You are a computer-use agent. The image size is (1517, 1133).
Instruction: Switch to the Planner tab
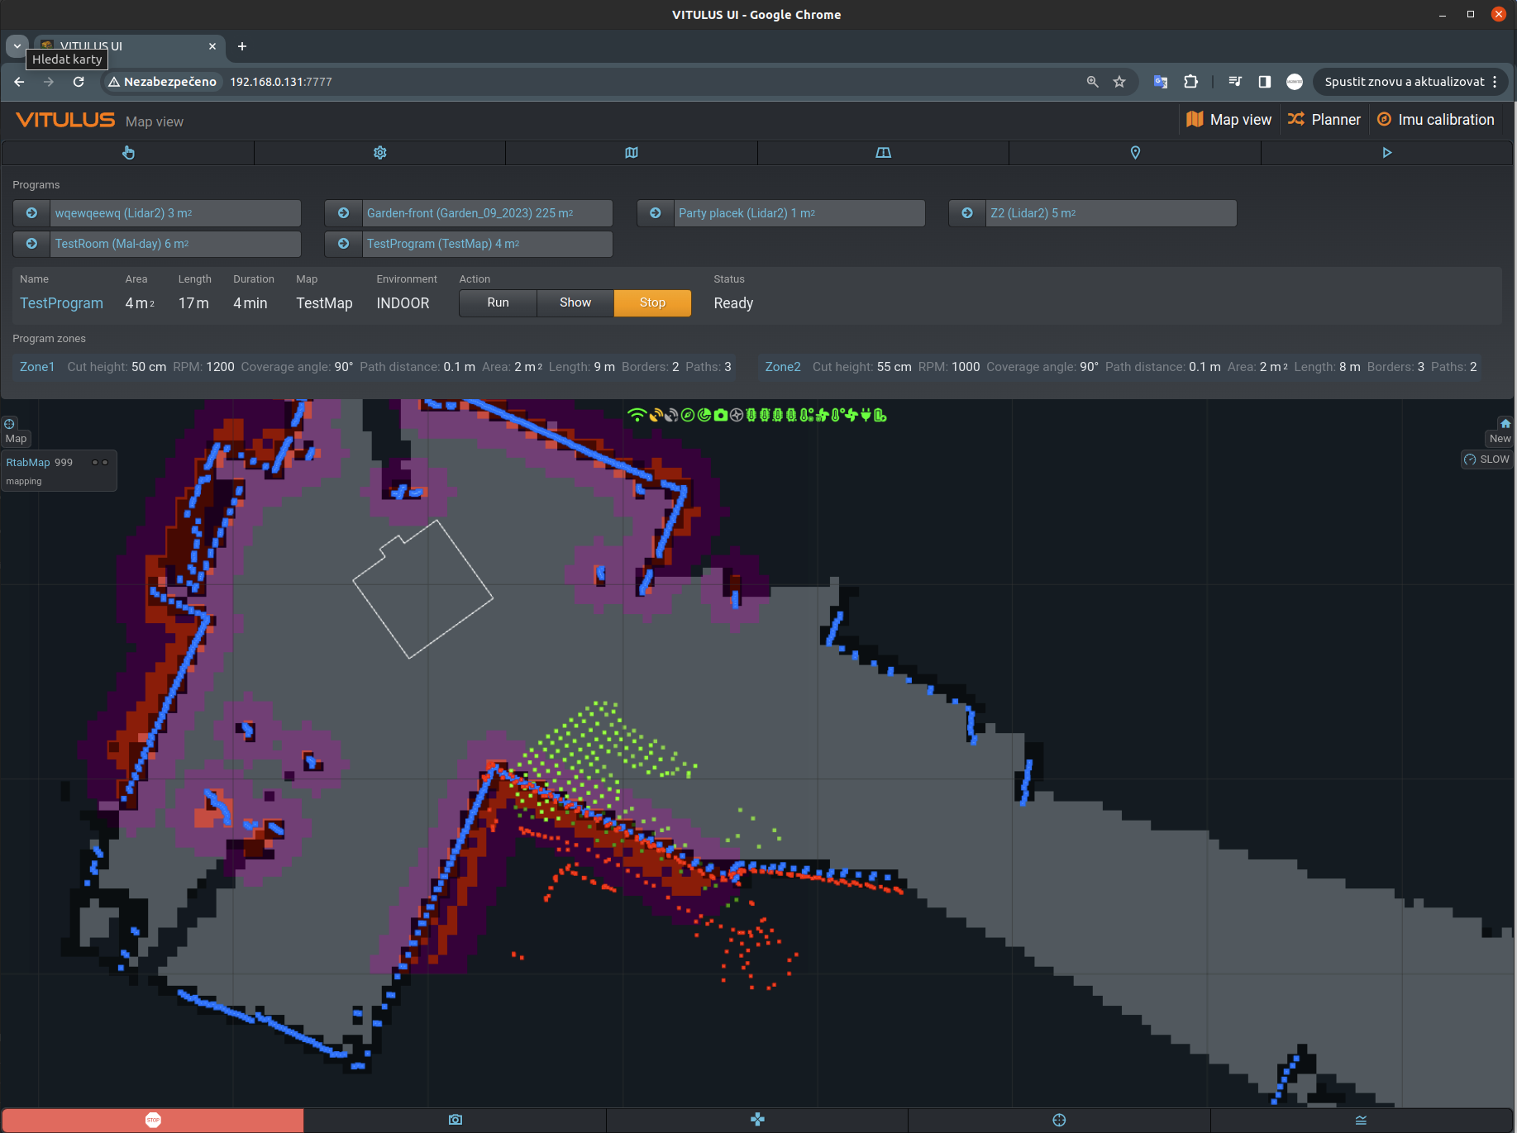tap(1324, 120)
